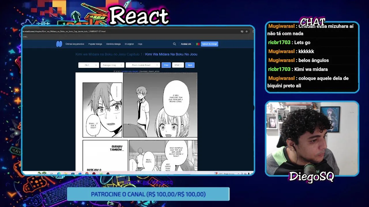Click the 'SUBARU TAMBEM...' manga panel

point(105,156)
